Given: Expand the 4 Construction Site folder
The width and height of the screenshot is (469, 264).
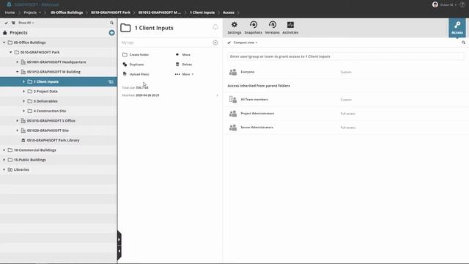Looking at the screenshot, I should (x=24, y=111).
